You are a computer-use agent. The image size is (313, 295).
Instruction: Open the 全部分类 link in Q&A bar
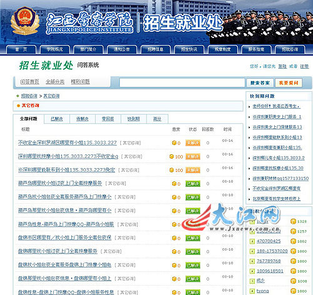coord(55,82)
